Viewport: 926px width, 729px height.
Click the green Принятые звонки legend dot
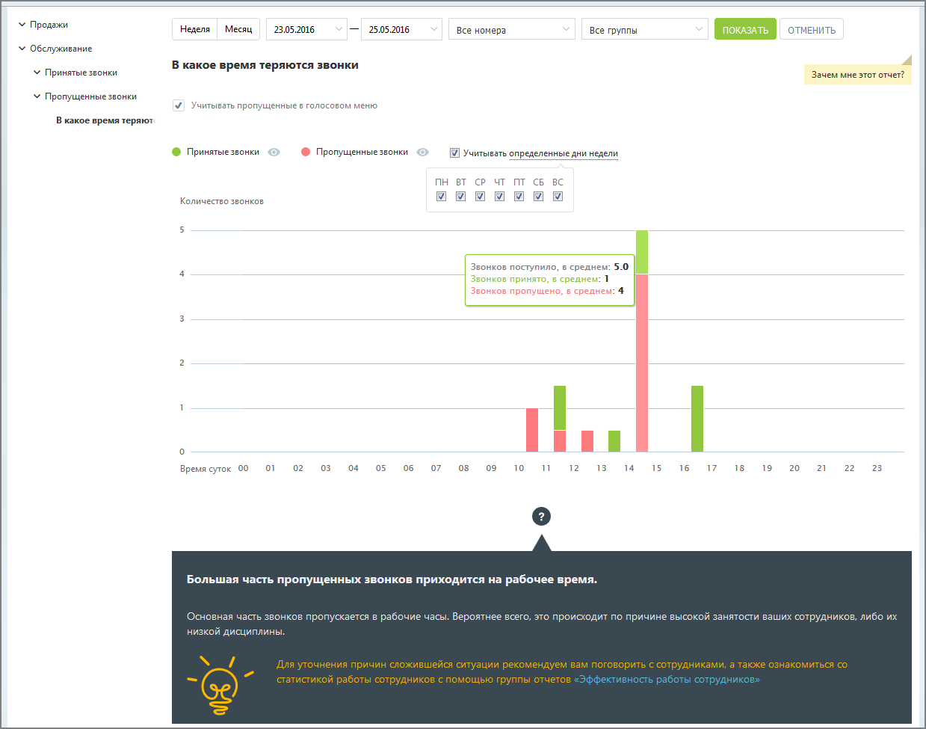[176, 152]
